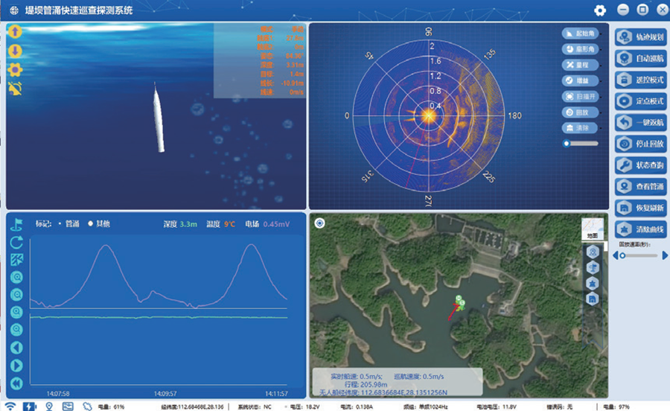Click the locate target icon on map
Viewport: 670px width, 411px height.
click(319, 223)
